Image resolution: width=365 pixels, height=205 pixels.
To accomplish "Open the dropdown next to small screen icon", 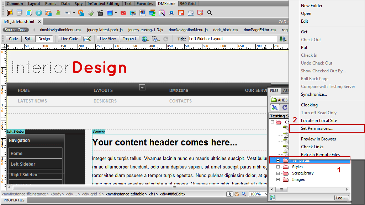I will (x=74, y=13).
